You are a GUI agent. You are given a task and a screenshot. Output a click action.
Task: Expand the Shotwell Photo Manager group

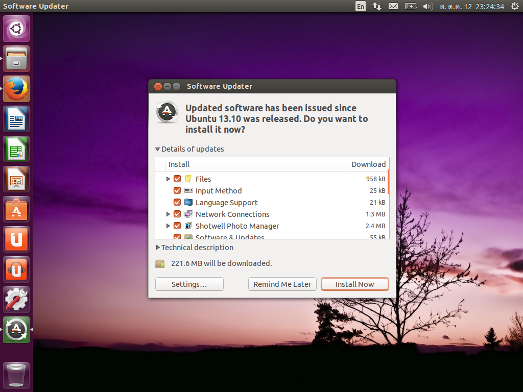click(168, 226)
